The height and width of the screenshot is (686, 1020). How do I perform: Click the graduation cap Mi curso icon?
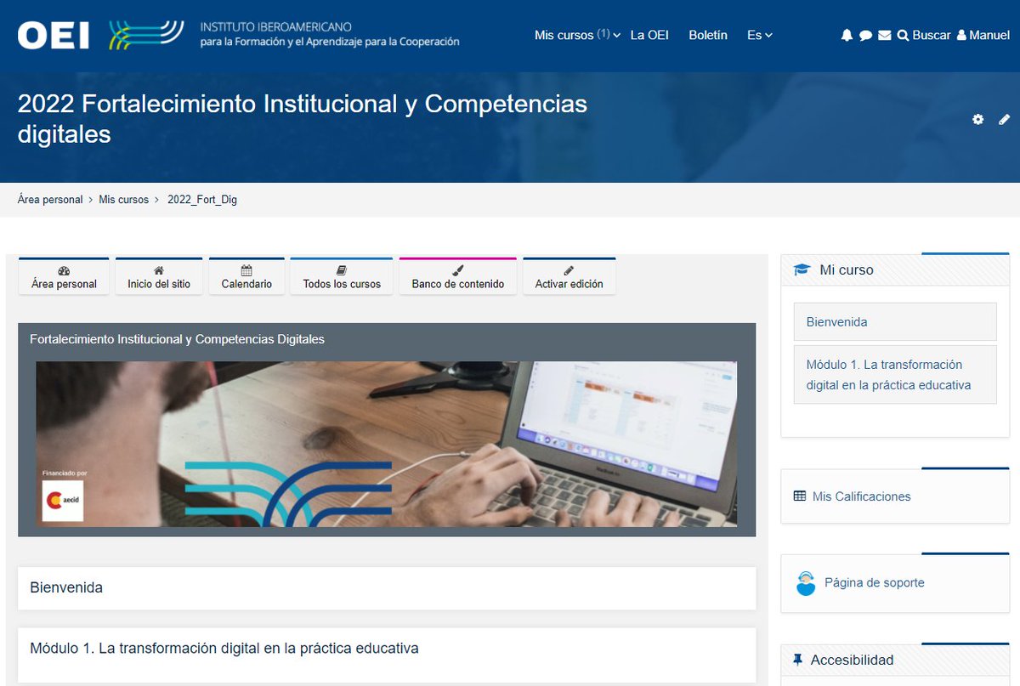point(802,269)
